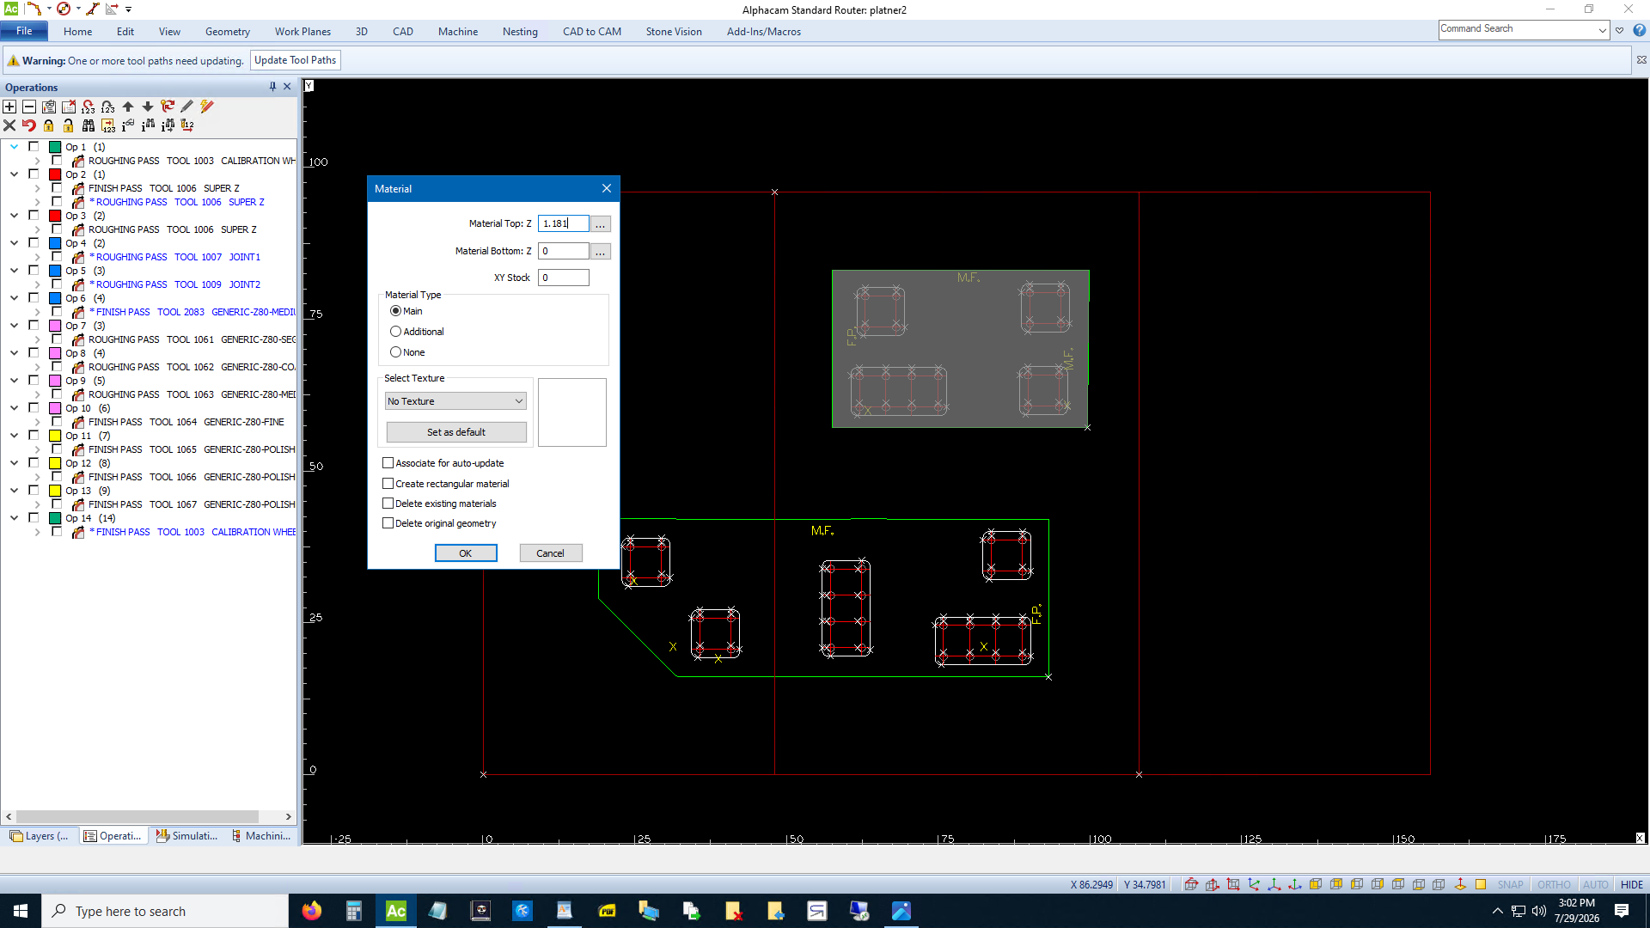This screenshot has width=1650, height=928.
Task: Open the No Texture dropdown
Action: (455, 401)
